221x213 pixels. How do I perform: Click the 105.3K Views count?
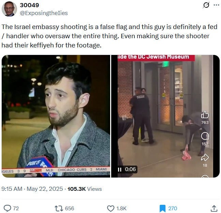click(x=85, y=189)
